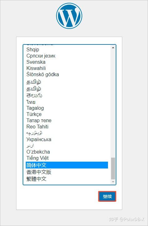The image size is (148, 226).
Task: Select Tiếng Việt language
Action: 67,158
